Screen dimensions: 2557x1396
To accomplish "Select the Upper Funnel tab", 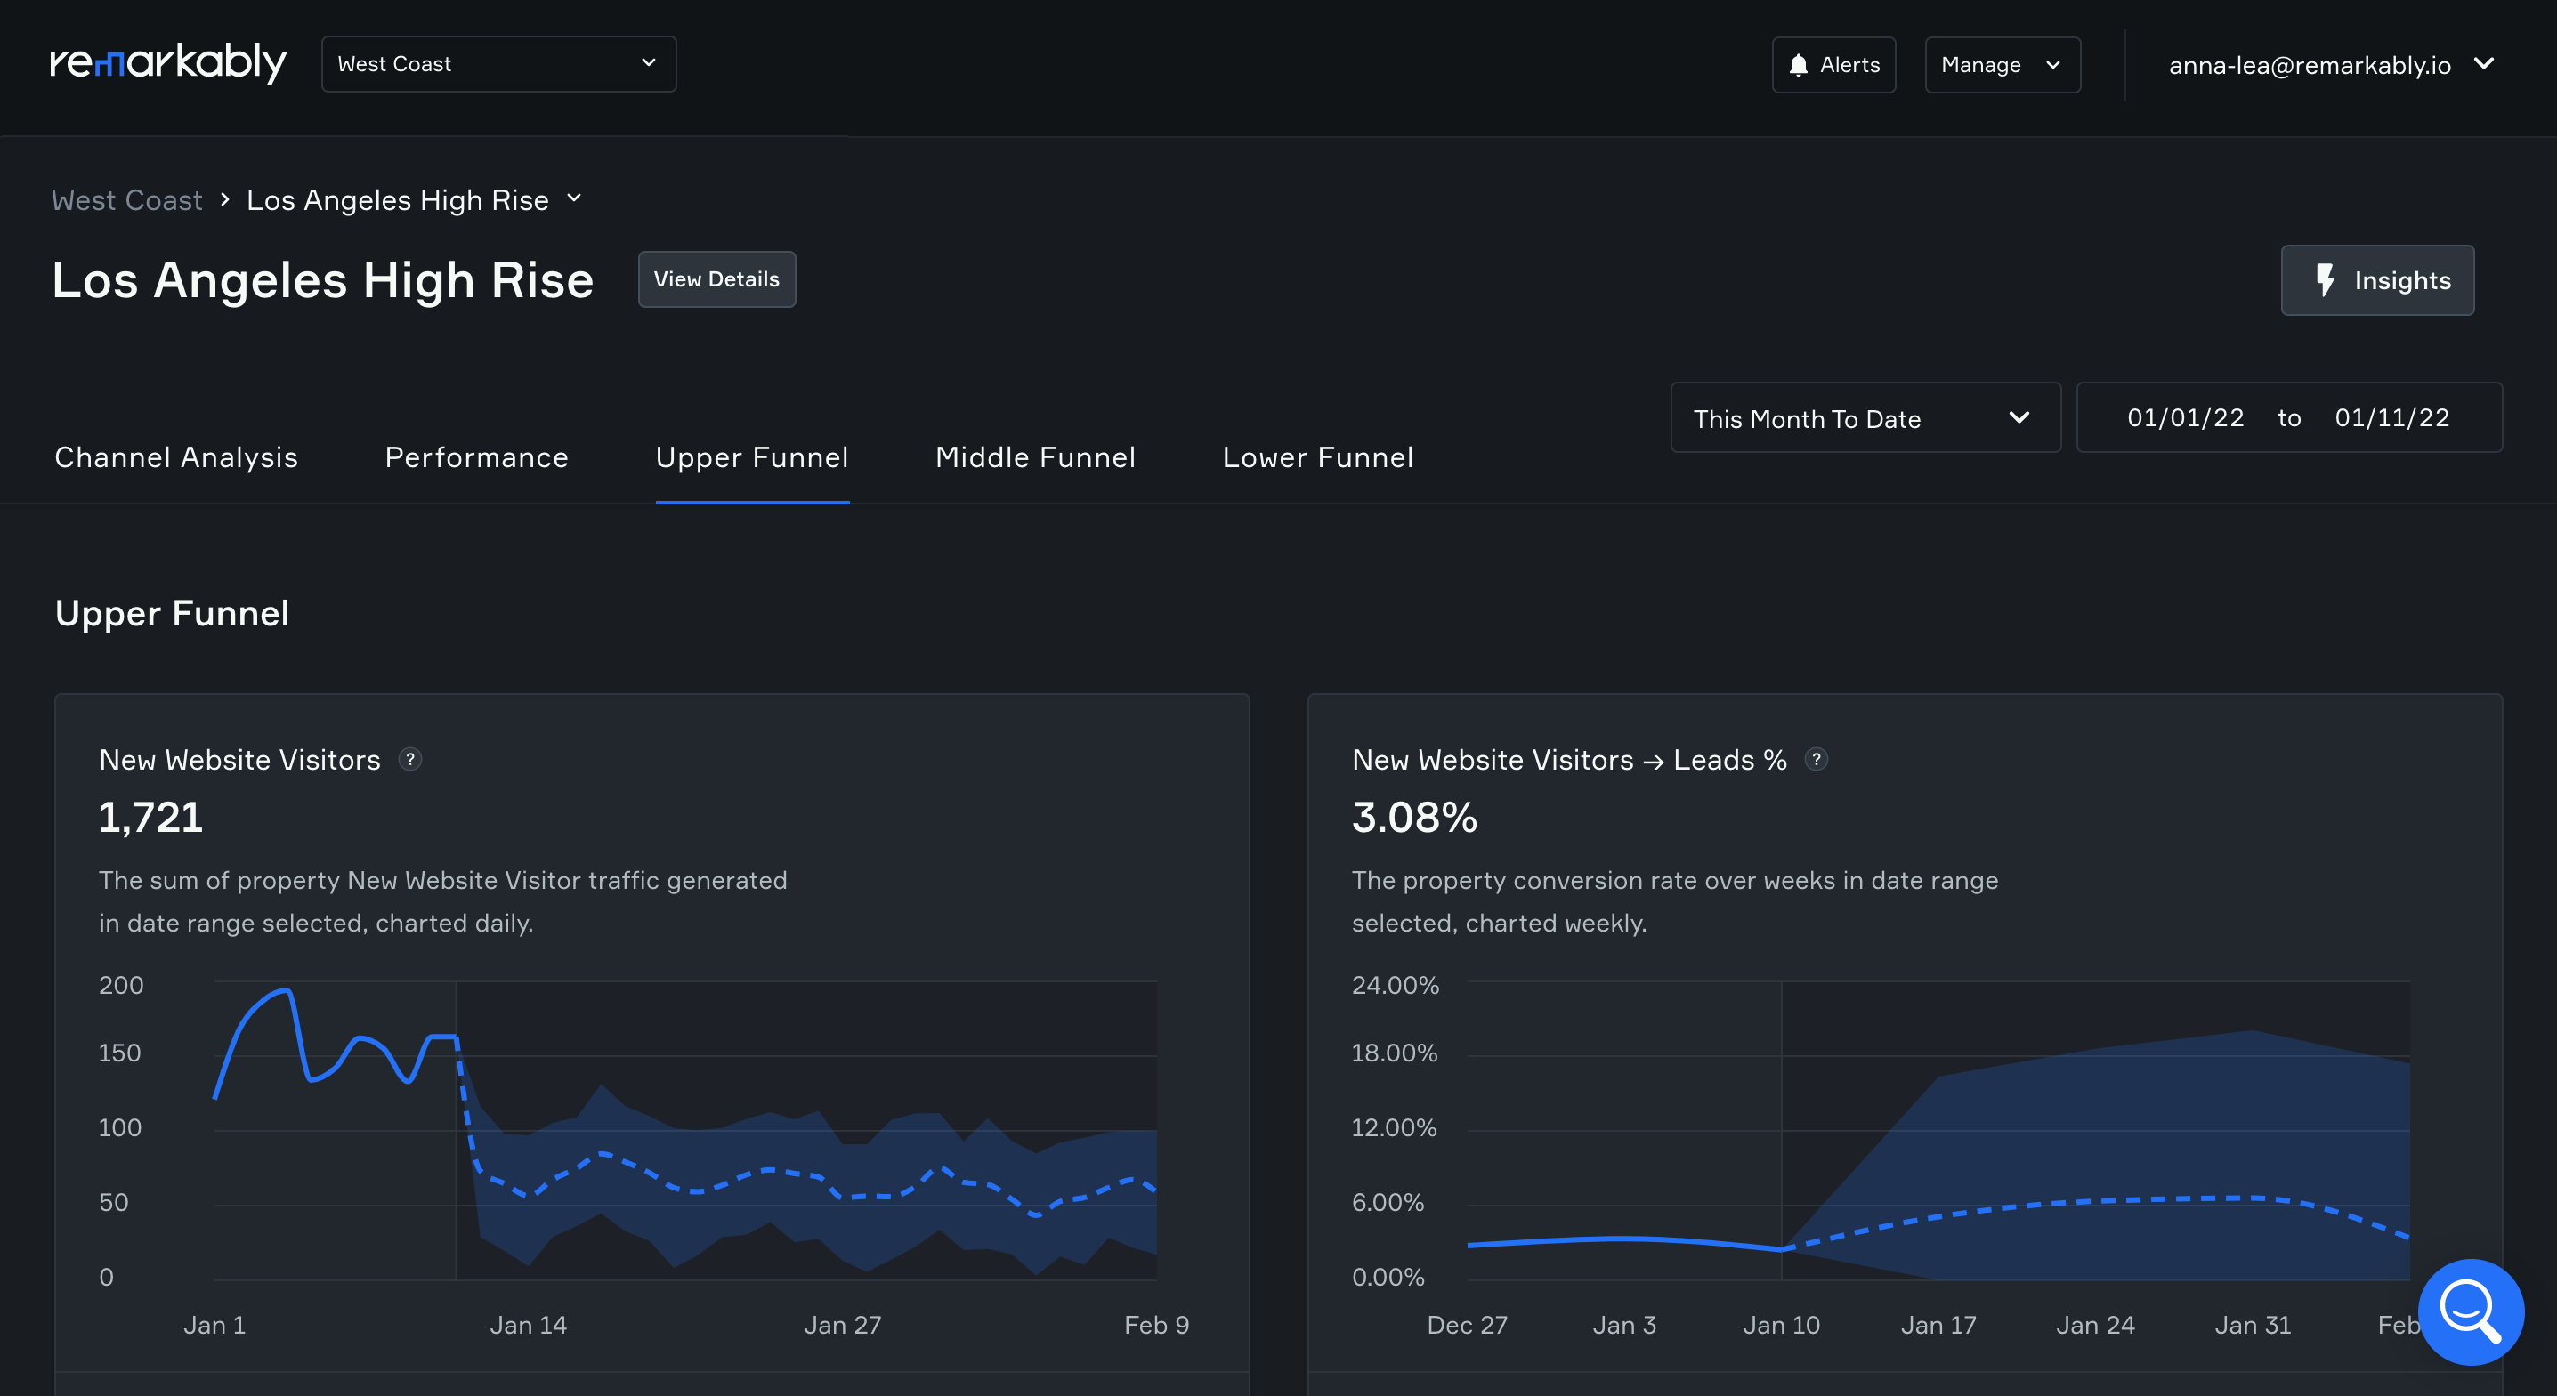I will coord(751,457).
